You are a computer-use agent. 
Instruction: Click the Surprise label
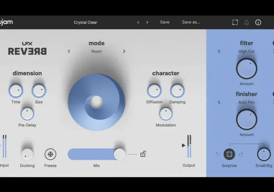[229, 166]
